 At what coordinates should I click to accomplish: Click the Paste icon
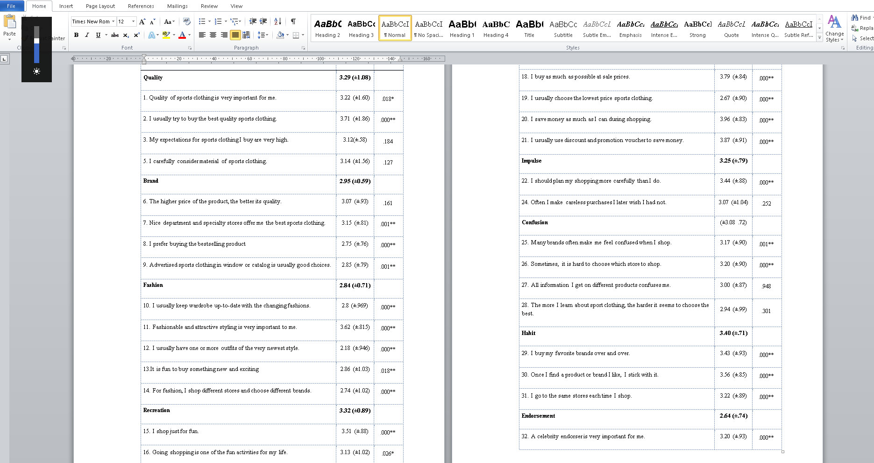tap(9, 22)
